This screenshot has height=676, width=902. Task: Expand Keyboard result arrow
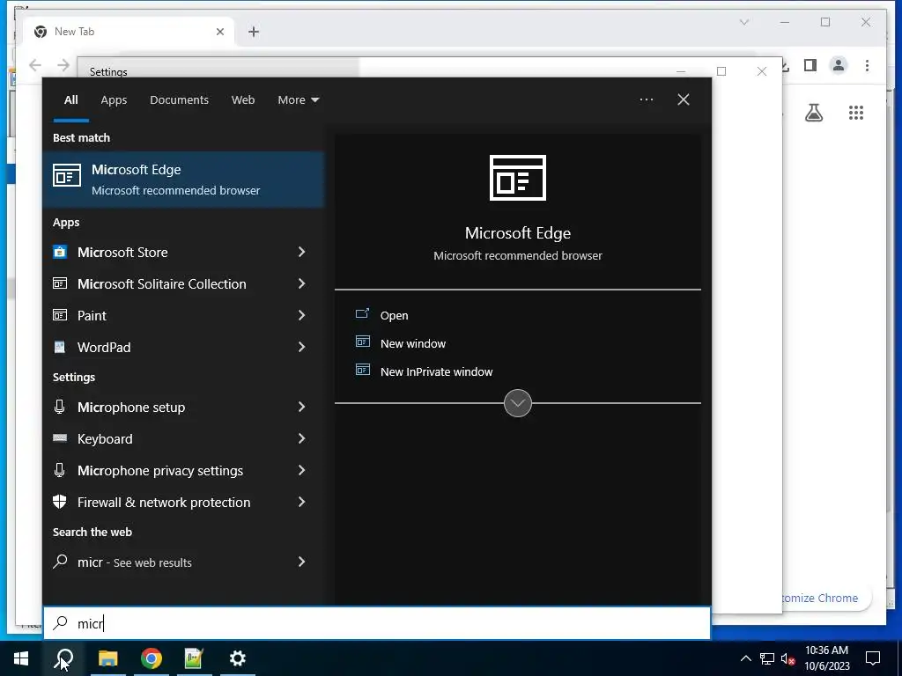tap(301, 438)
